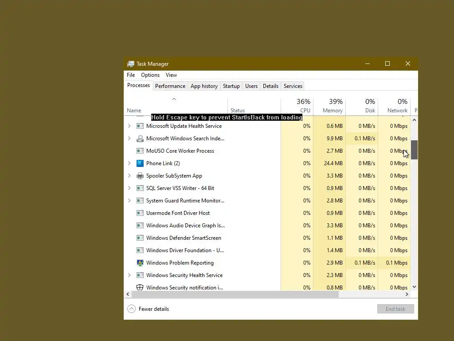
Task: Sort processes by CPU column header
Action: (297, 106)
